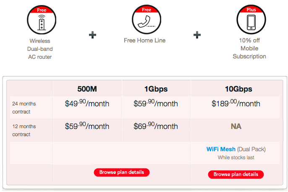Browse plan details under the 10Gbps column
The height and width of the screenshot is (192, 288).
pyautogui.click(x=236, y=174)
